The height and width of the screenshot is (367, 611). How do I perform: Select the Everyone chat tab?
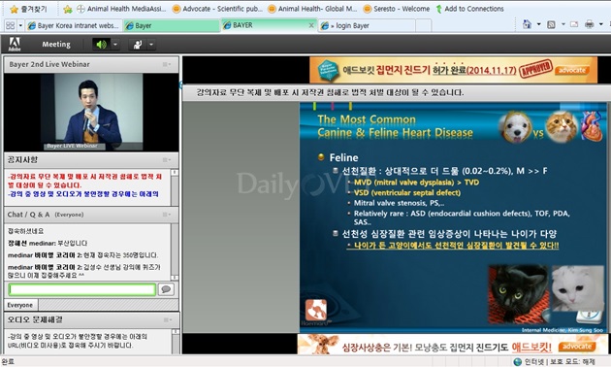coord(20,305)
